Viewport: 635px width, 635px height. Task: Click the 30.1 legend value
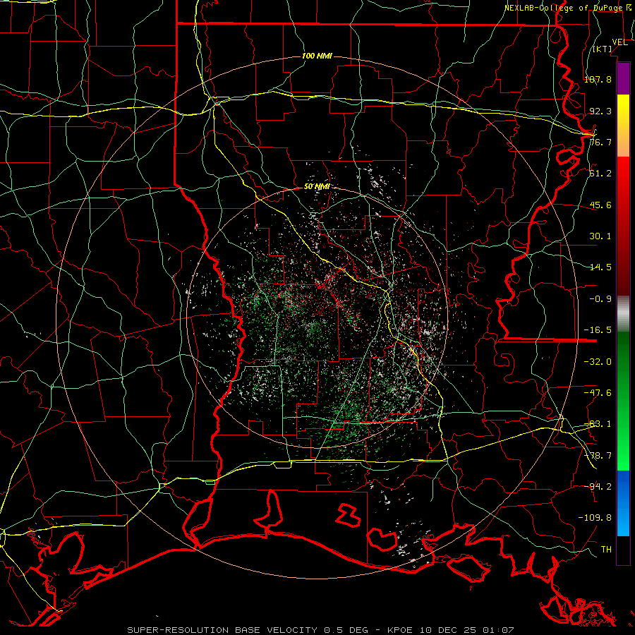coord(600,236)
